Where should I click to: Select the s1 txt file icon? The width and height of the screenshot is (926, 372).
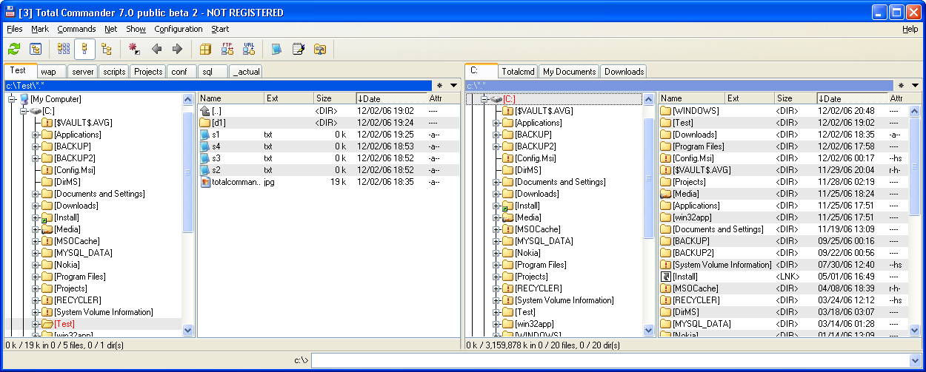point(205,135)
